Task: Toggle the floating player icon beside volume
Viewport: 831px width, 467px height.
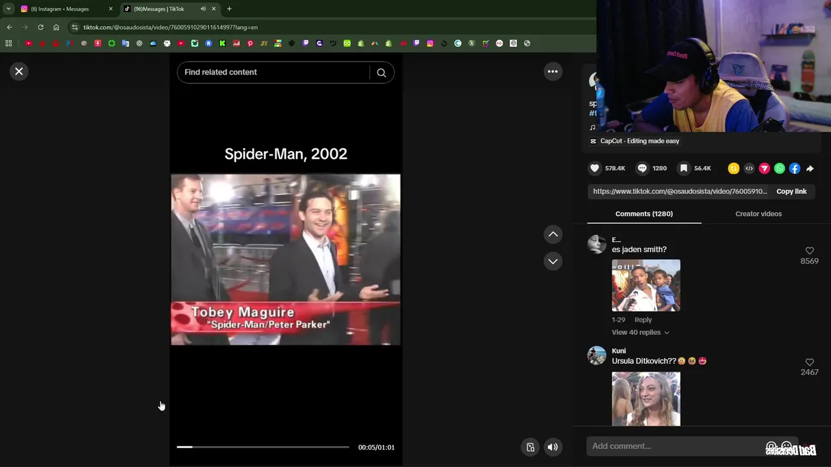Action: [530, 447]
